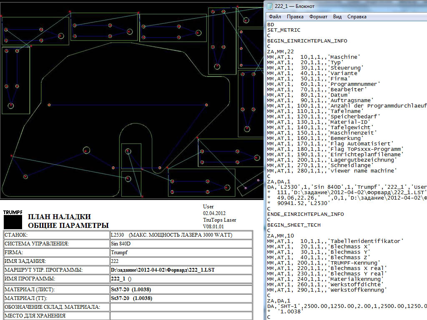Screen dimensions: 427x320
Task: Place cursor on the SET_METRIC line
Action: 284,30
